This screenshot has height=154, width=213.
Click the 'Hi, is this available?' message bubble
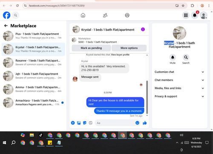[x=104, y=68]
